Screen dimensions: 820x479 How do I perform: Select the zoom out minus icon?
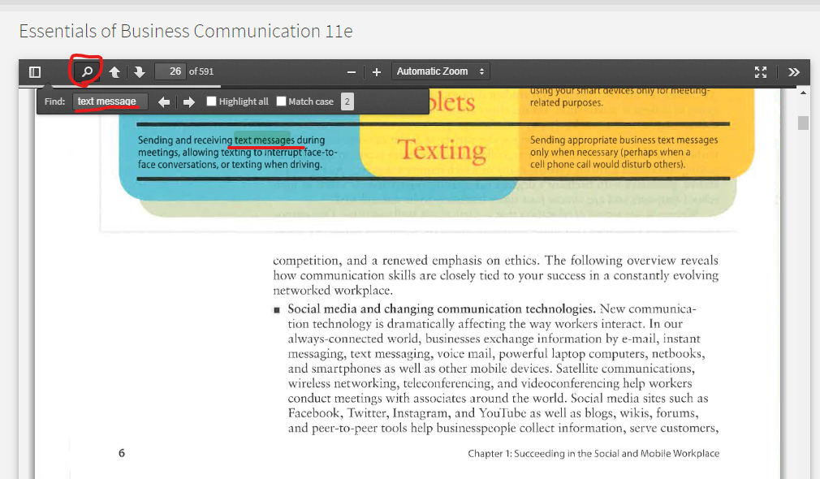351,71
